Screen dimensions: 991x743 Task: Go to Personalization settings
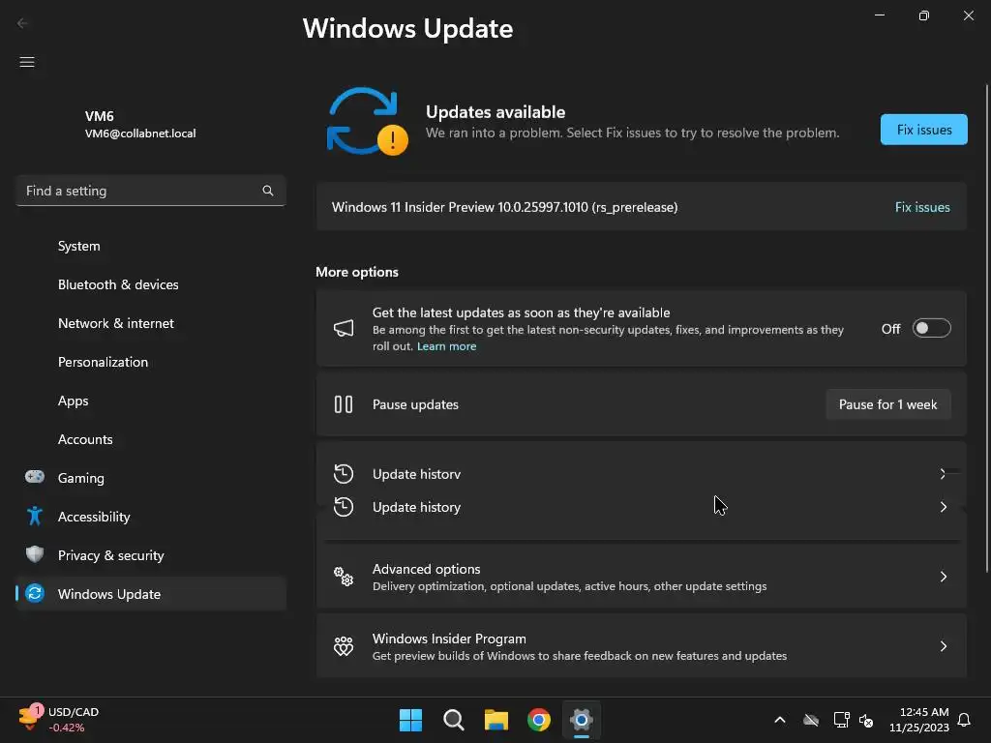pos(151,362)
